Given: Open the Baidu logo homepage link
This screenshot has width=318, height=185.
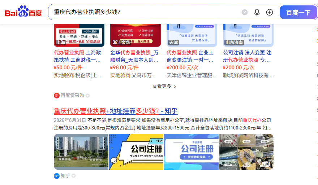Looking at the screenshot, I should tap(23, 12).
